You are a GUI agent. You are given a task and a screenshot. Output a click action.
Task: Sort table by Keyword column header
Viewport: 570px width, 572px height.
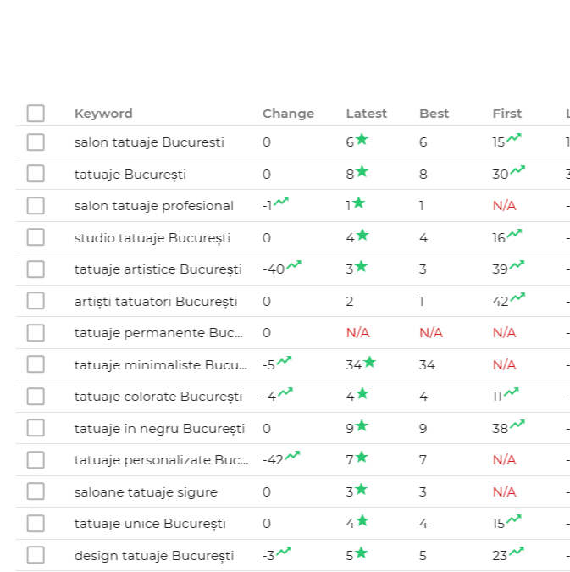[x=103, y=114]
